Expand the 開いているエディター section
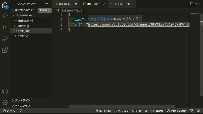 [x=25, y=10]
